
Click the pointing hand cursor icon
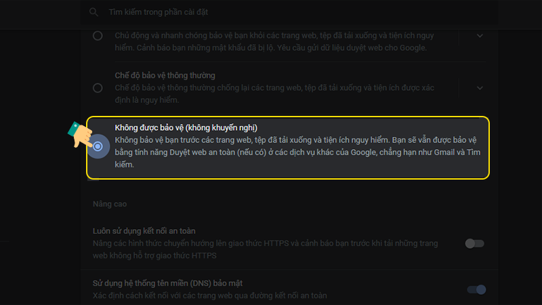pyautogui.click(x=80, y=135)
